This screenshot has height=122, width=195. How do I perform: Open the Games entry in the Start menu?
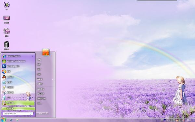pyautogui.click(x=39, y=75)
